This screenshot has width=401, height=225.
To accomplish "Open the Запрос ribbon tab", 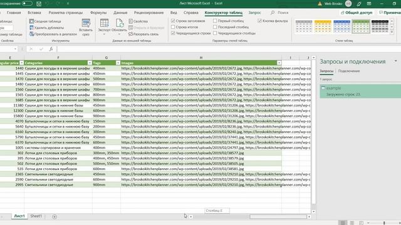I will 255,12.
